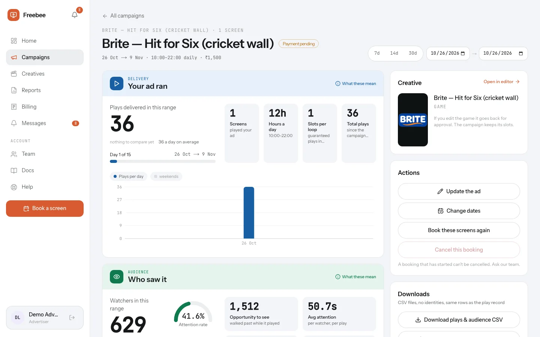The image size is (540, 337).
Task: Click Change dates button
Action: (459, 211)
